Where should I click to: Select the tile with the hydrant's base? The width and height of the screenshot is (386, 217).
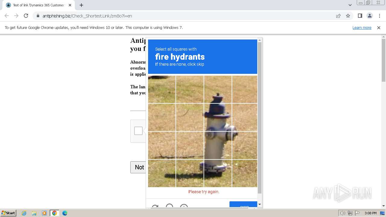218,173
